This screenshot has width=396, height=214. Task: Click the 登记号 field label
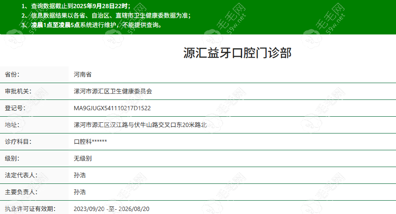15,108
